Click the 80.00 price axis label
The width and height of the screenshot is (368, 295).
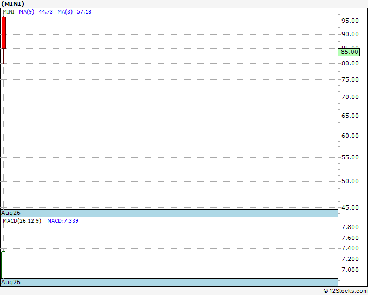(x=350, y=63)
